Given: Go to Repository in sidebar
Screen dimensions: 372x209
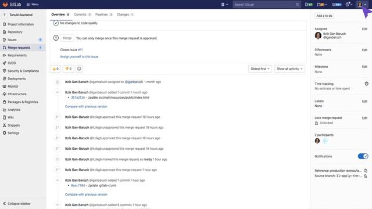Looking at the screenshot, I should point(15,32).
